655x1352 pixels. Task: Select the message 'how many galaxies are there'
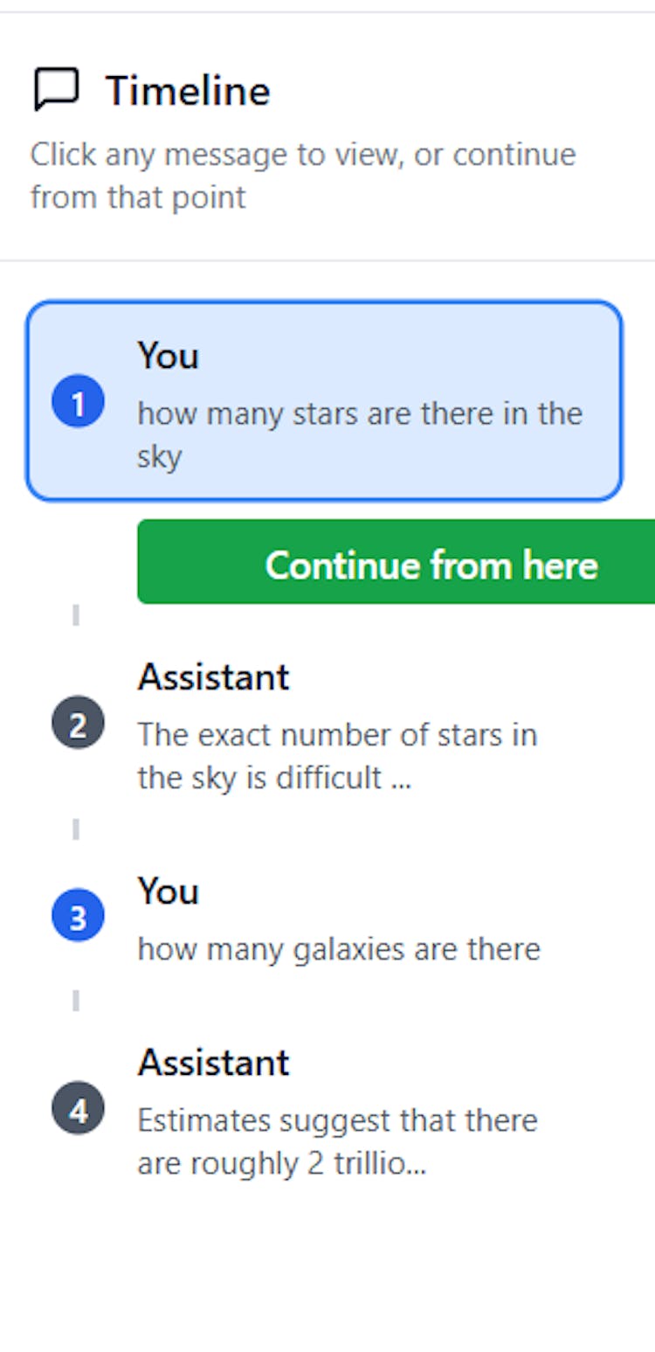click(339, 949)
